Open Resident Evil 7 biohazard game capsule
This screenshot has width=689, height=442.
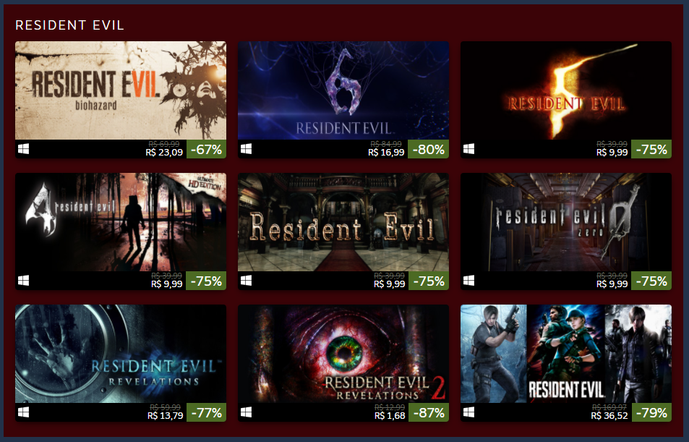point(121,90)
